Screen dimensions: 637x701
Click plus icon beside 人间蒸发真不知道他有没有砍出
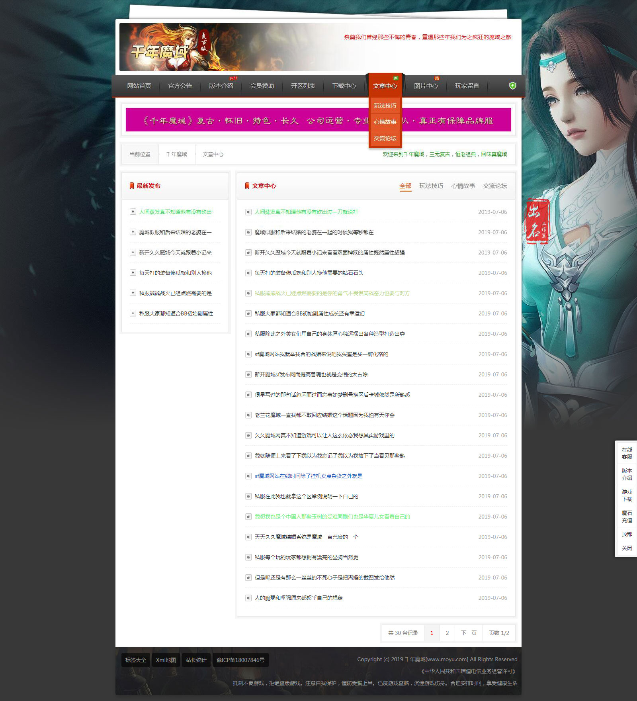click(133, 211)
